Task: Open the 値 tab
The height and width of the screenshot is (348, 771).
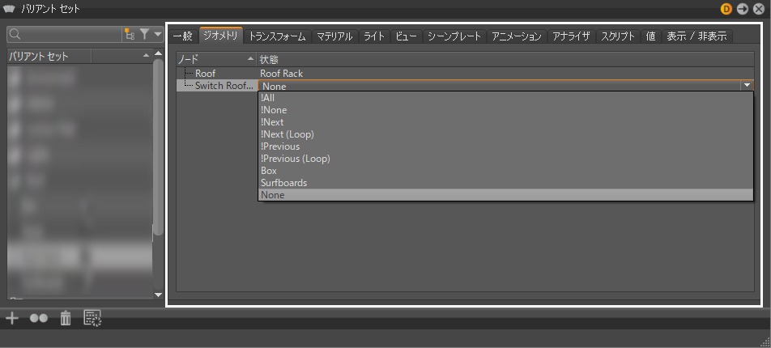Action: tap(651, 36)
